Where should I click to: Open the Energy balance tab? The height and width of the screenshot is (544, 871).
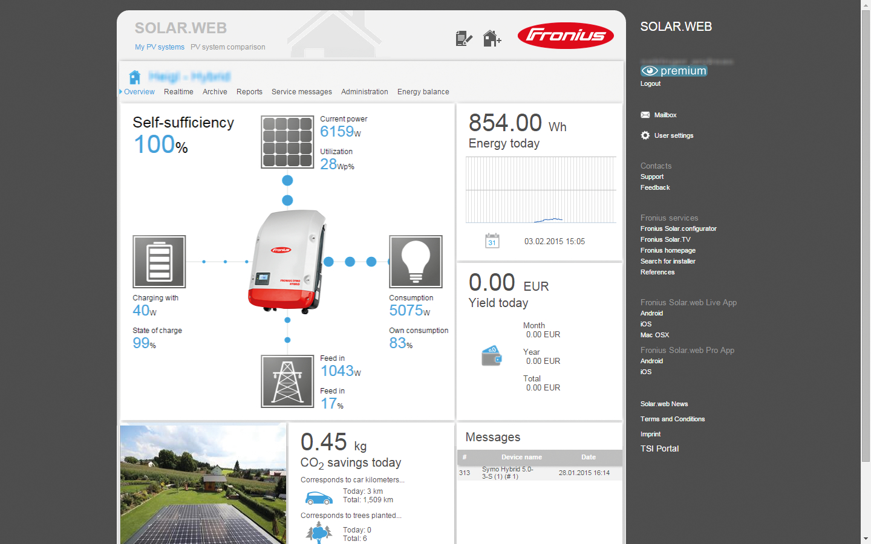(423, 92)
